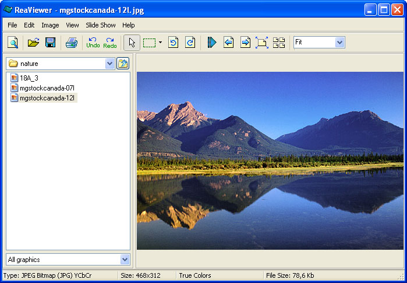Image resolution: width=407 pixels, height=283 pixels.
Task: Click the Type: JPEG Bitmap status entry
Action: click(47, 275)
